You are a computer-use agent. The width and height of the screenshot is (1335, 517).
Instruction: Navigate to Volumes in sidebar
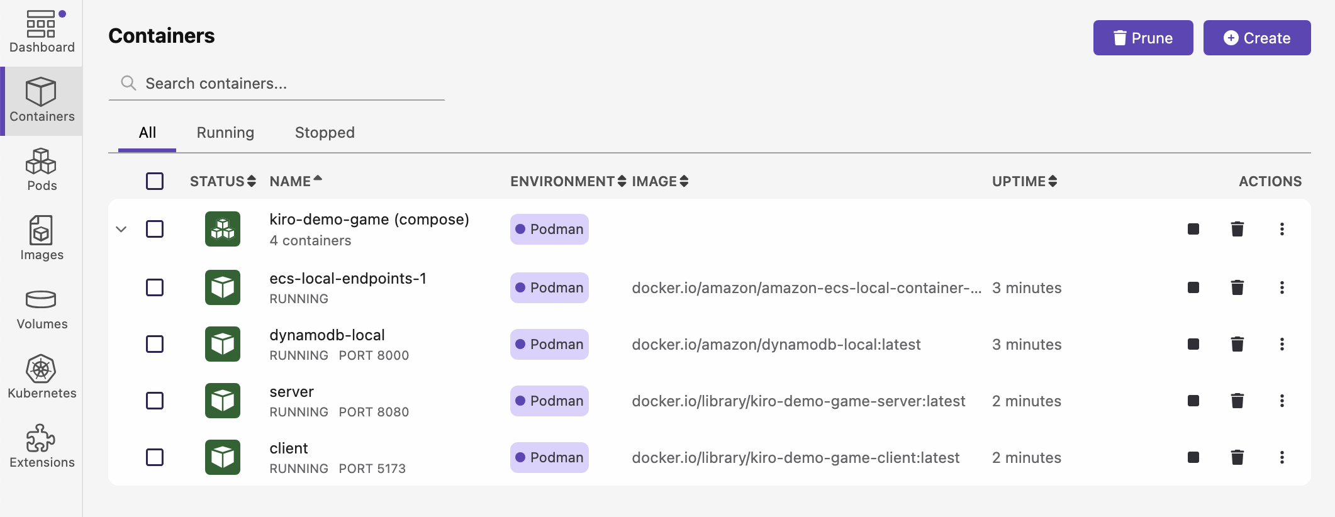click(42, 309)
